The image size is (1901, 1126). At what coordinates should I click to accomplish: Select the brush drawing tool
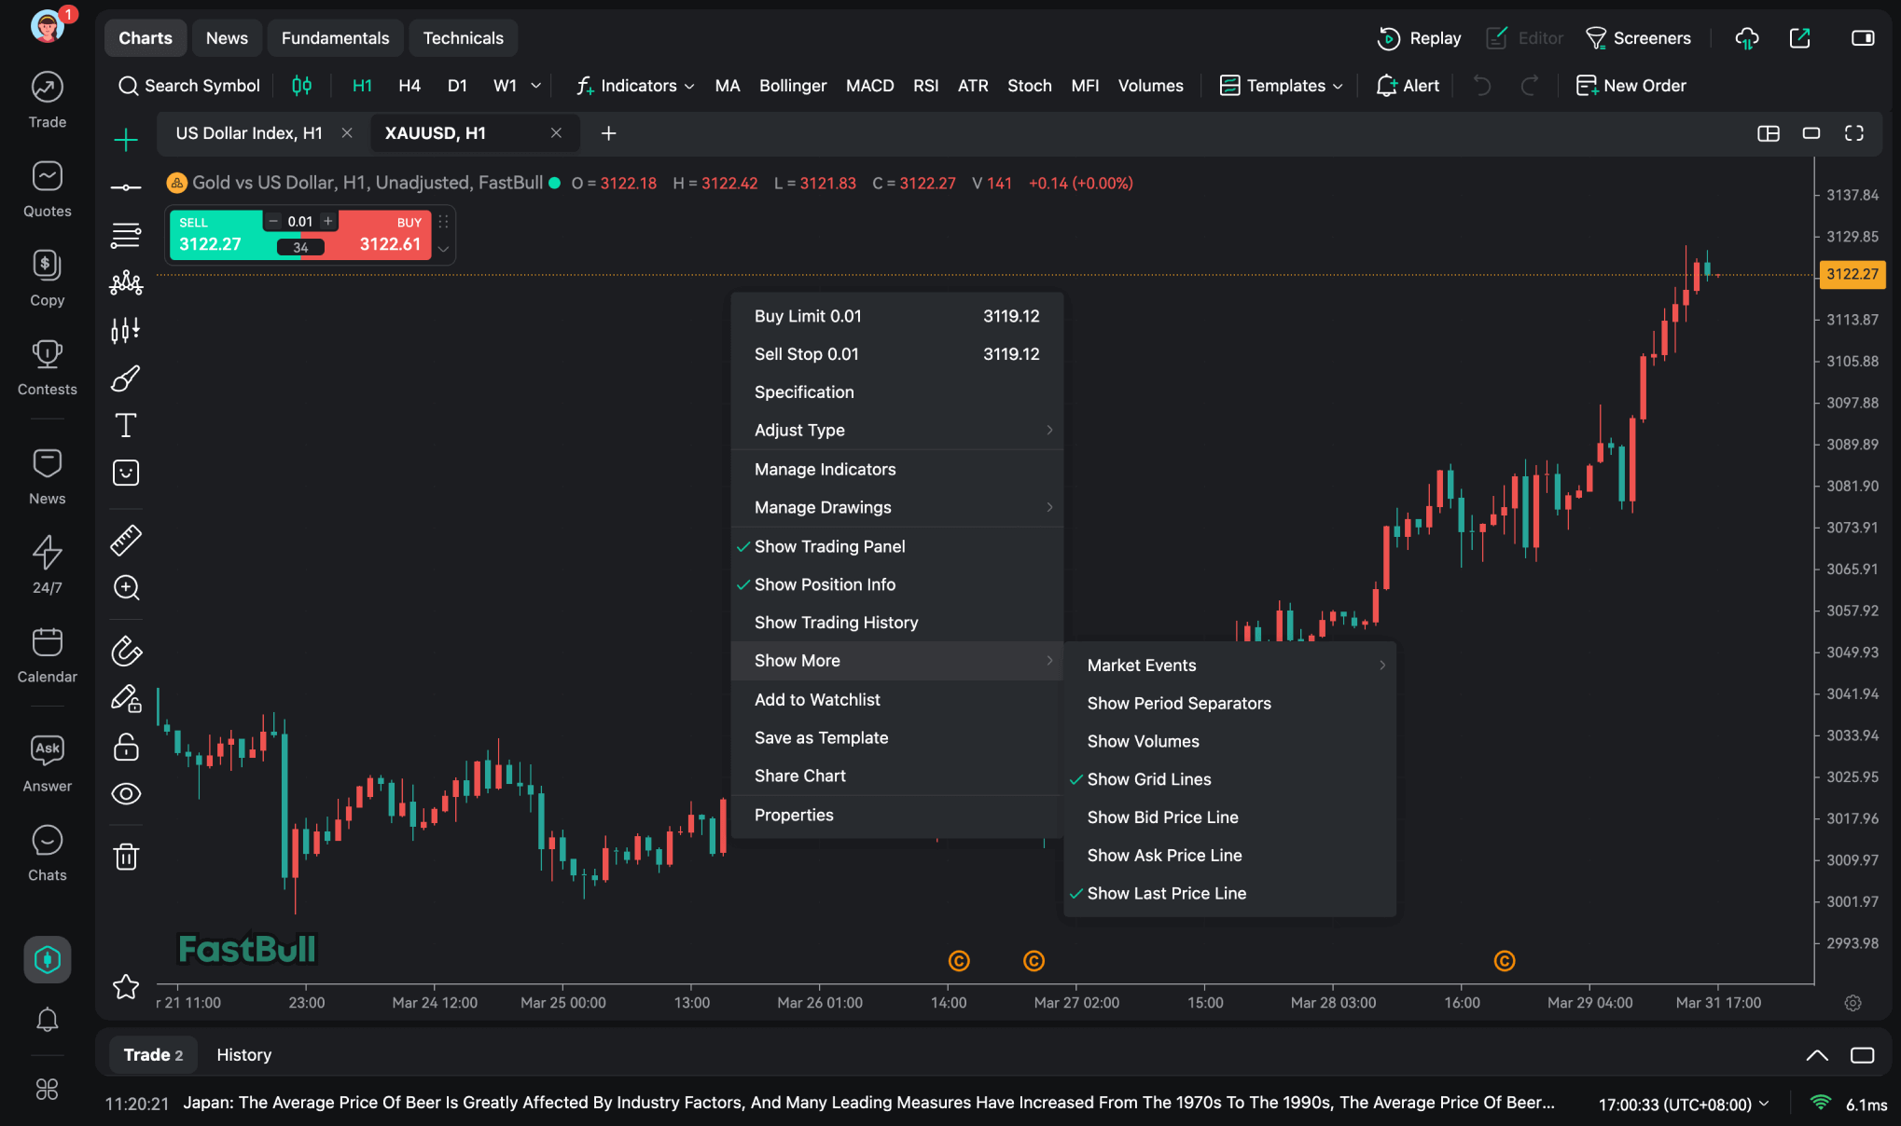pos(126,378)
